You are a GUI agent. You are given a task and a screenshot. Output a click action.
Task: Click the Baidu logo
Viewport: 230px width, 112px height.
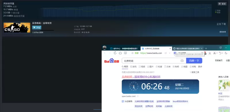click(x=112, y=61)
